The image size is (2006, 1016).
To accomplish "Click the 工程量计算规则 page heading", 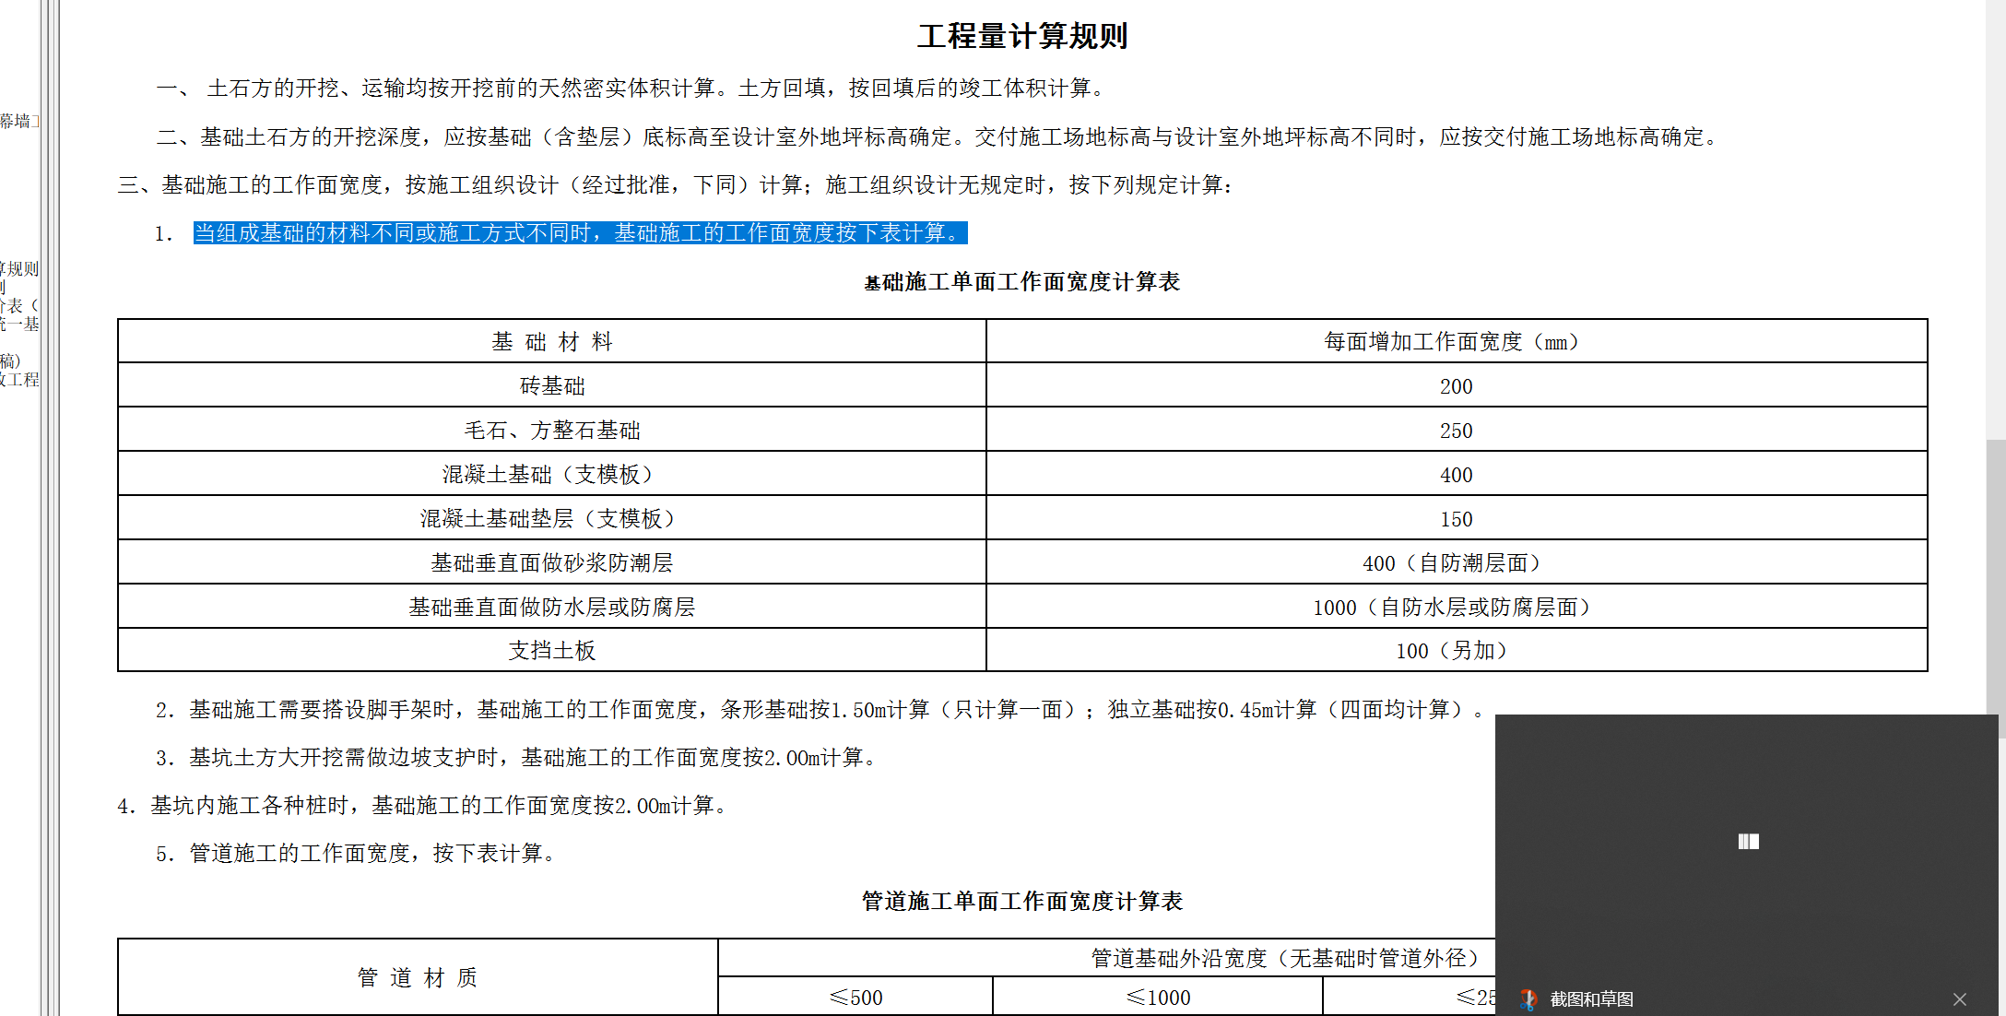I will point(1021,37).
